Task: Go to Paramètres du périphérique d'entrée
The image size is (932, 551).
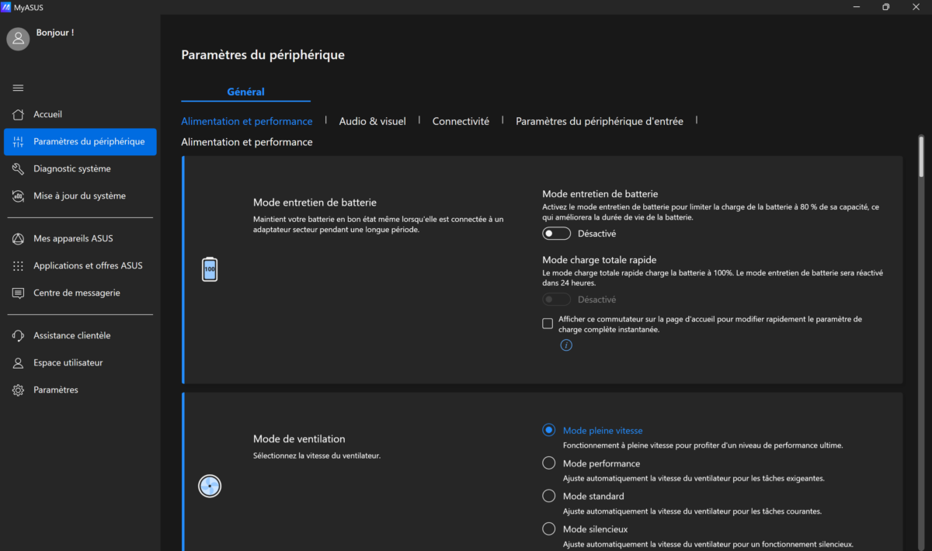Action: pos(599,121)
